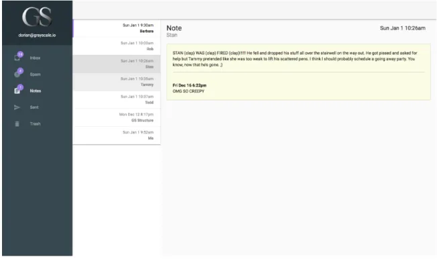Open the note from Todd
Image resolution: width=437 pixels, height=259 pixels.
117,99
